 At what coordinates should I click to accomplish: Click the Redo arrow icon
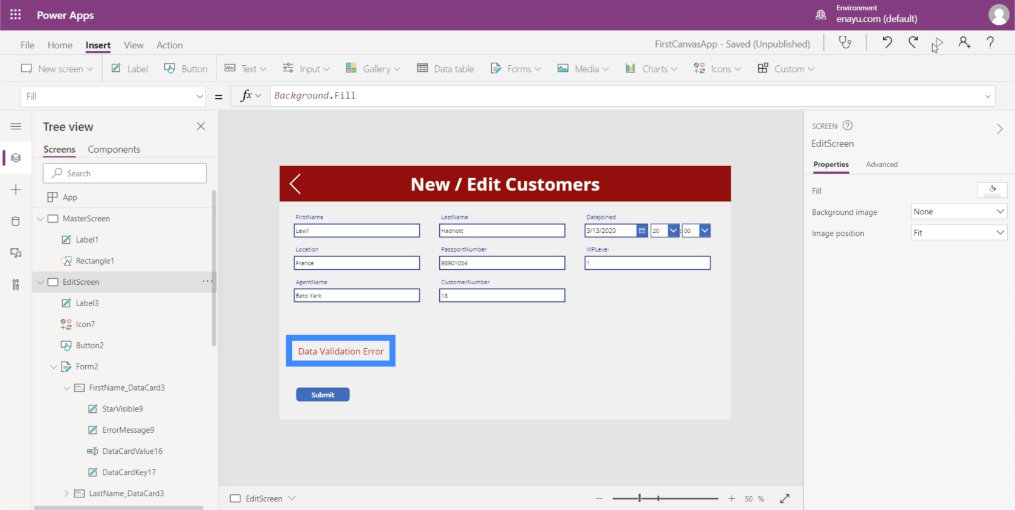click(913, 43)
